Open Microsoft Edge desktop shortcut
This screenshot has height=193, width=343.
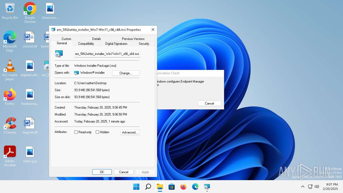(x=10, y=41)
